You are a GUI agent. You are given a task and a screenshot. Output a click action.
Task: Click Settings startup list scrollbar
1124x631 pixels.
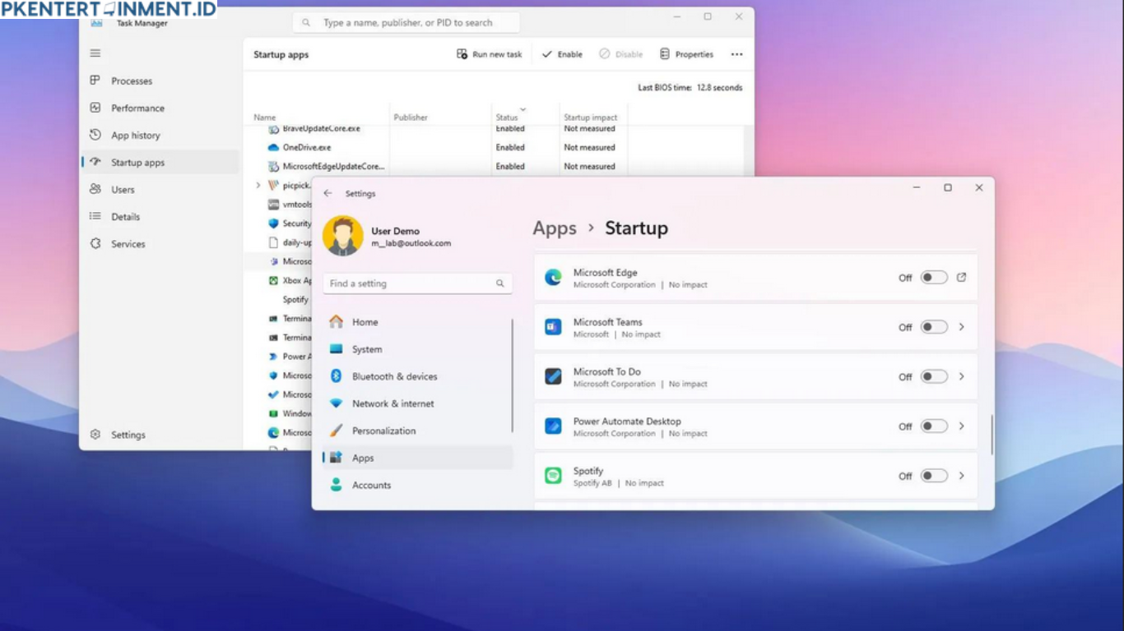click(992, 435)
